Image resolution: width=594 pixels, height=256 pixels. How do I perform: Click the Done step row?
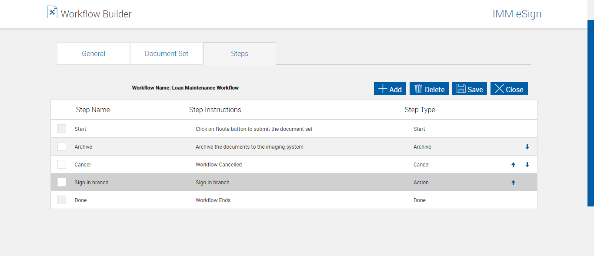(80, 200)
